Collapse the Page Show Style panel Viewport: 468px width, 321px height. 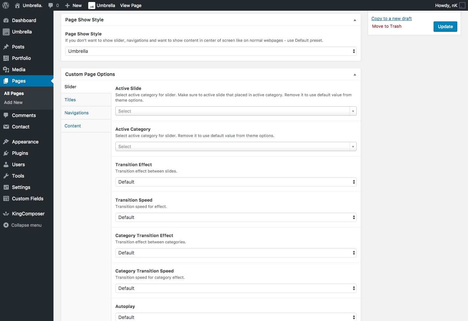tap(355, 20)
